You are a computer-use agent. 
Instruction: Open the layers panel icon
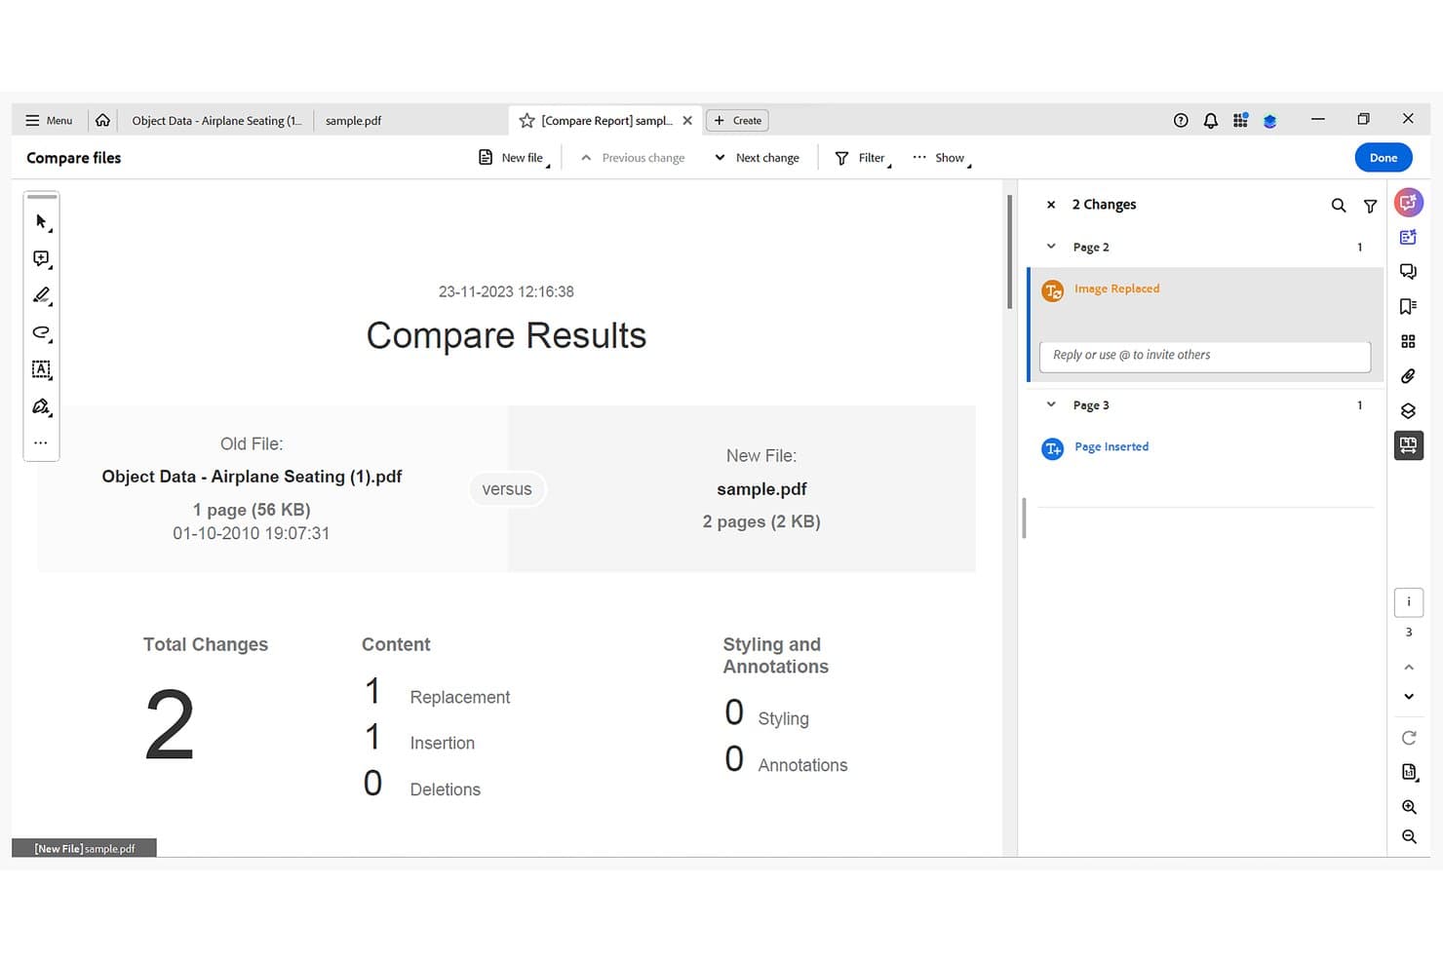[1408, 411]
